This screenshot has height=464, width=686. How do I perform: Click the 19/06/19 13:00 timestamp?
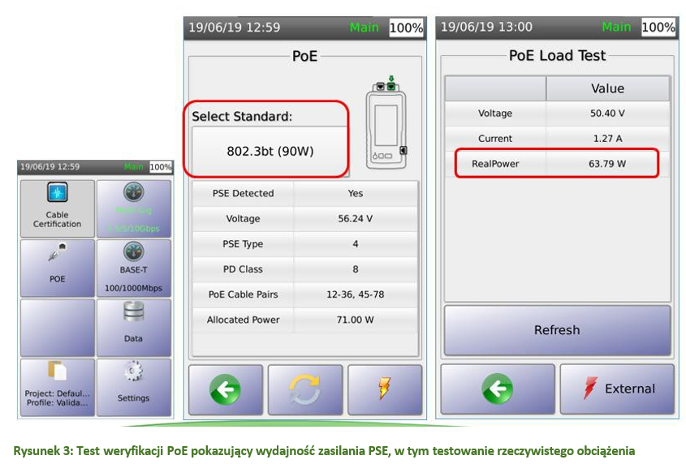pyautogui.click(x=486, y=27)
